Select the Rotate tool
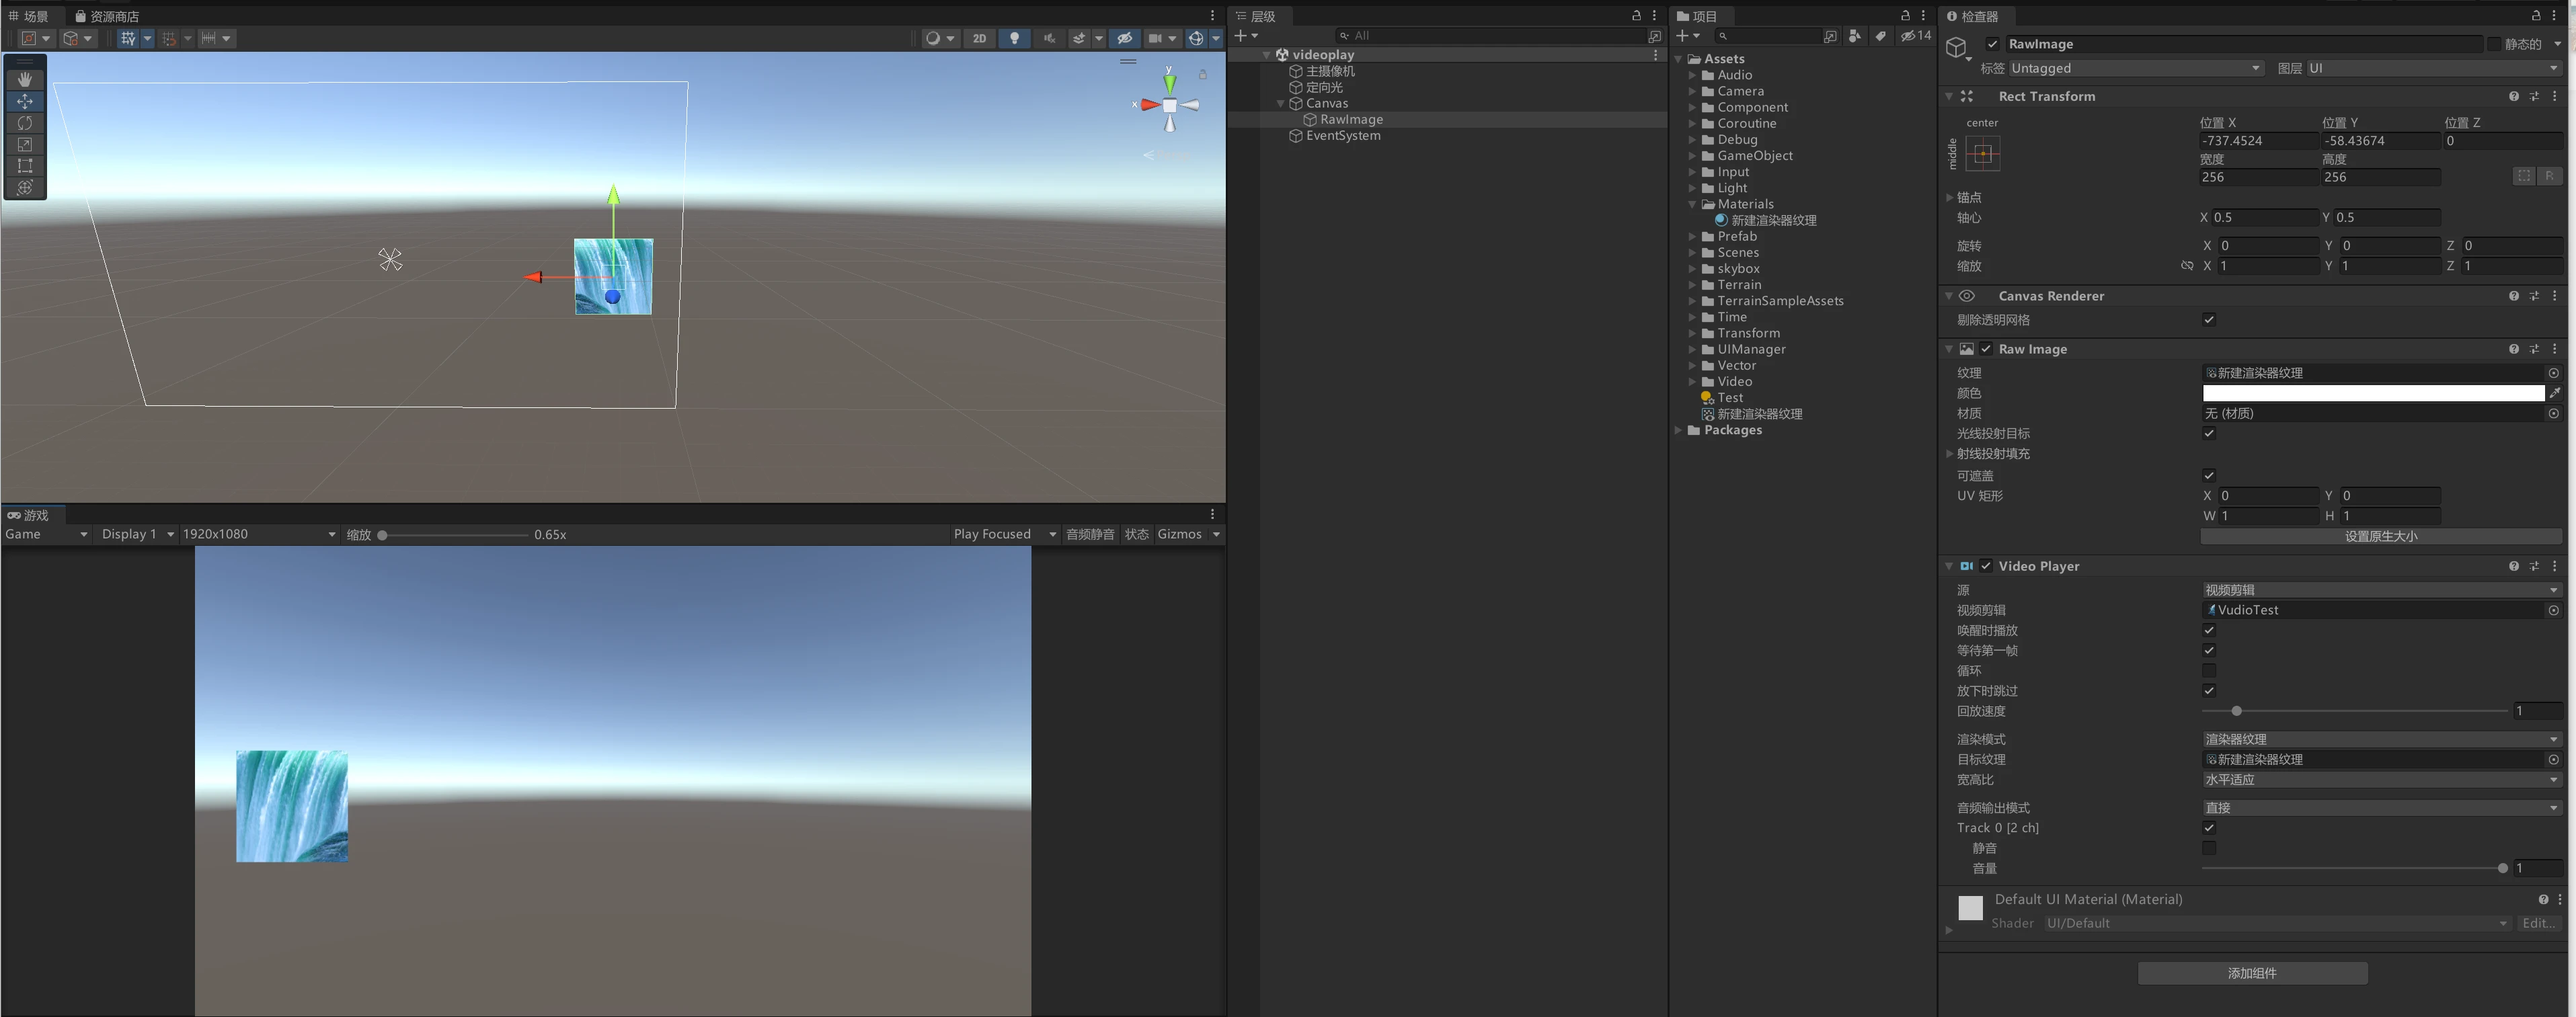 coord(25,123)
